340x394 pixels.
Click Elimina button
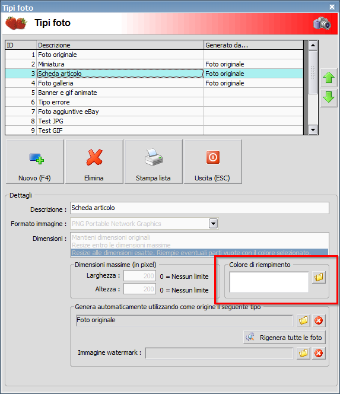[94, 161]
